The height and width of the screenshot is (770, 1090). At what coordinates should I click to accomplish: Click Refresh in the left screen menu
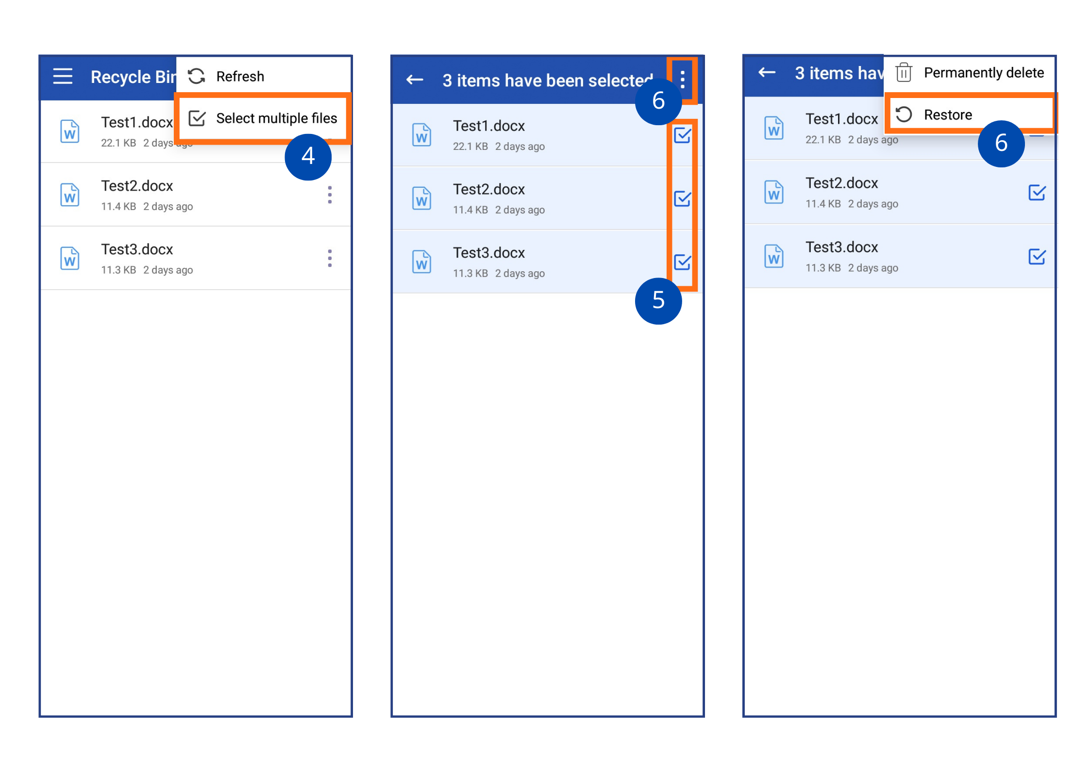(x=264, y=76)
